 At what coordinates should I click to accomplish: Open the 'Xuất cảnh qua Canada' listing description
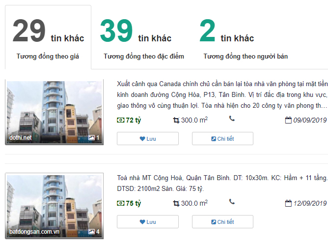pyautogui.click(x=222, y=95)
